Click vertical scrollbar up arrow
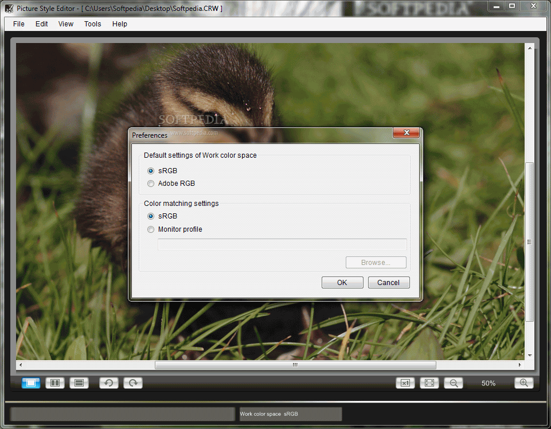Image resolution: width=551 pixels, height=429 pixels. point(530,48)
